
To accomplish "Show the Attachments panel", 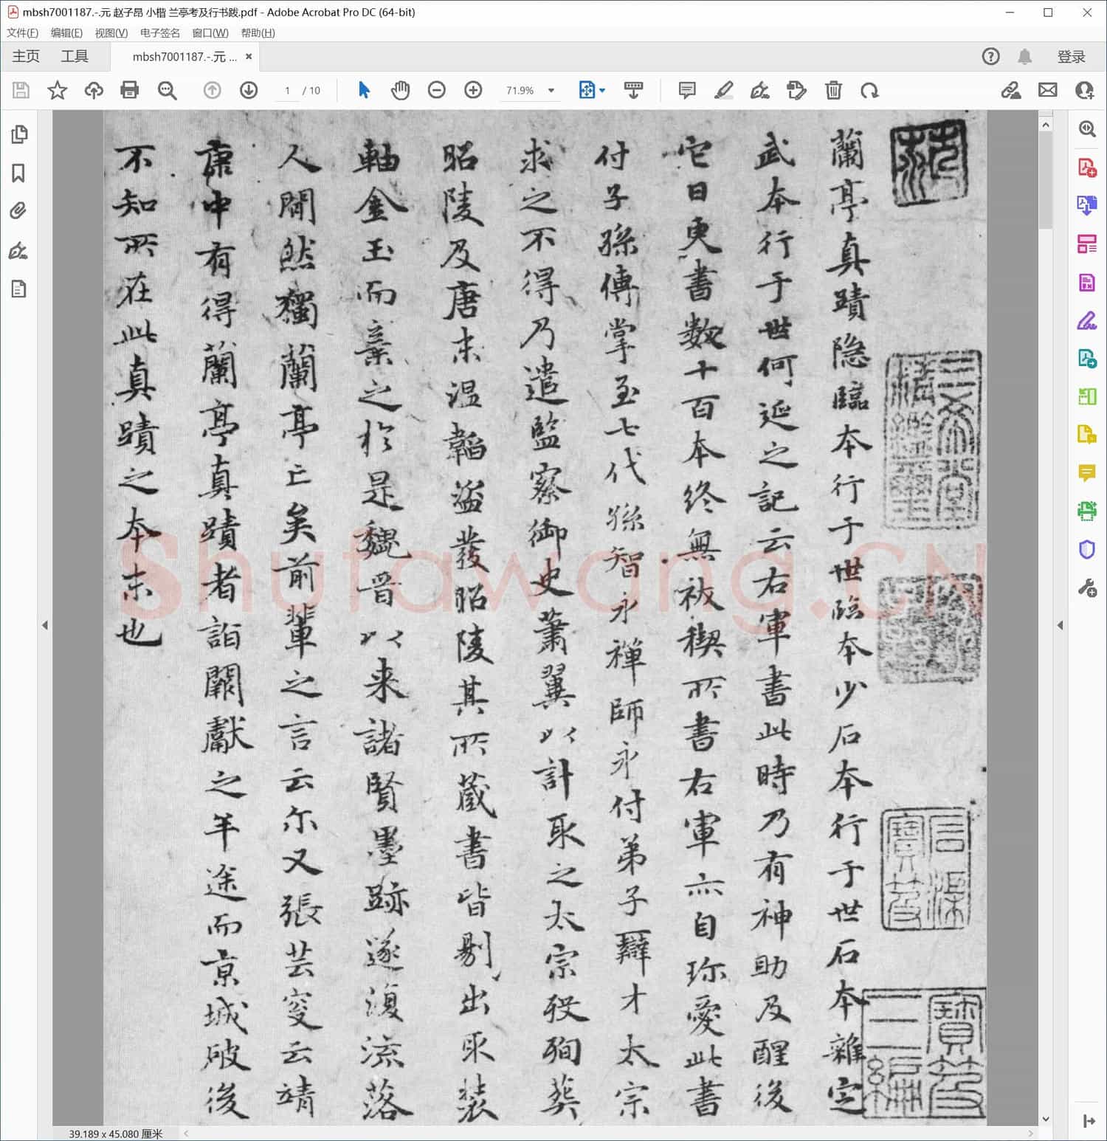I will pyautogui.click(x=19, y=212).
